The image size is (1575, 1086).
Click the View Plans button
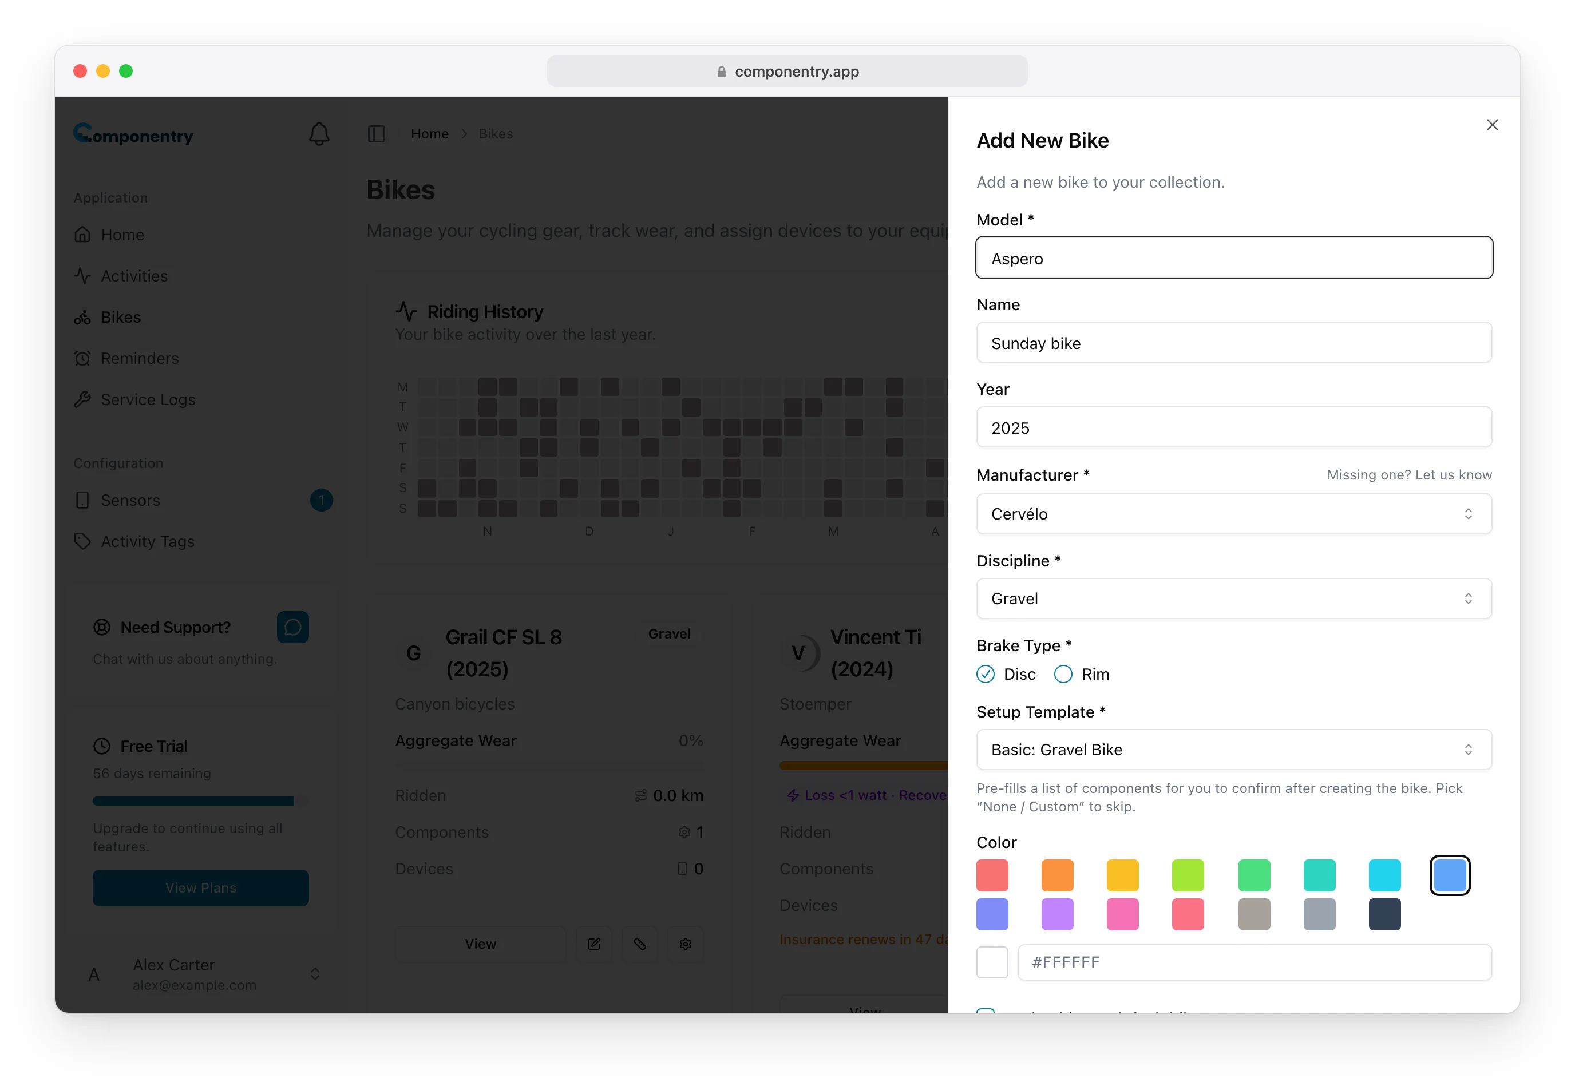click(x=201, y=888)
